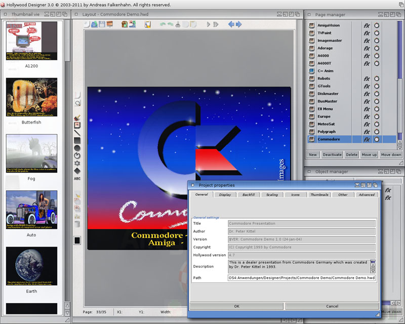Select the A1200 thumbnail
405x324 pixels.
coord(31,41)
